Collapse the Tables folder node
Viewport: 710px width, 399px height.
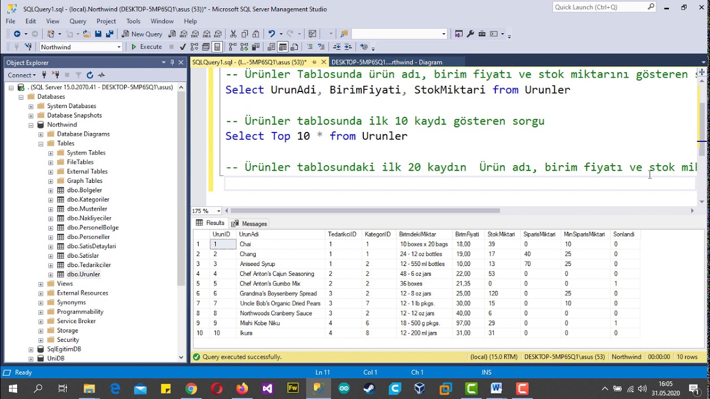(x=41, y=144)
